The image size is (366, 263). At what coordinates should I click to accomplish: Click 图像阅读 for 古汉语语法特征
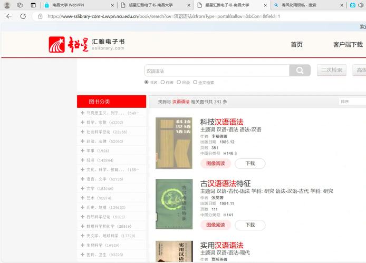[216, 225]
